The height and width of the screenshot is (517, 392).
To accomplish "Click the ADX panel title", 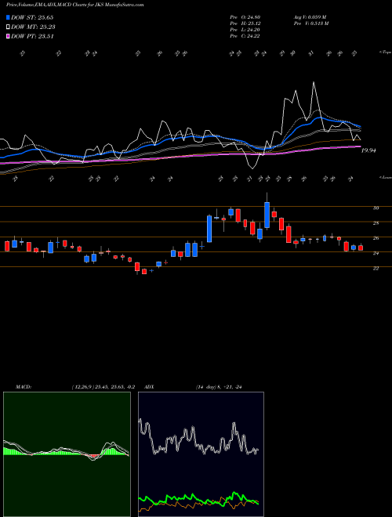I will pyautogui.click(x=149, y=387).
